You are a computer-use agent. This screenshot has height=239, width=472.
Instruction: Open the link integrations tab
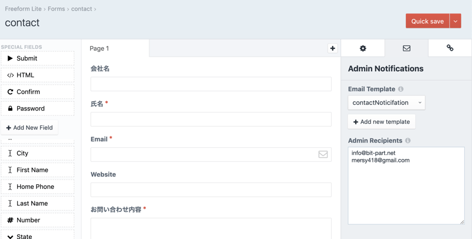(450, 48)
